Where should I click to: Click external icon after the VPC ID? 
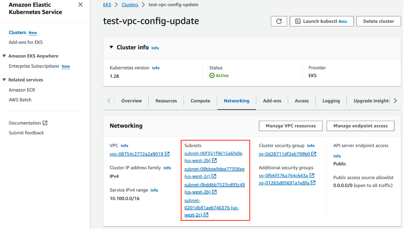point(167,154)
